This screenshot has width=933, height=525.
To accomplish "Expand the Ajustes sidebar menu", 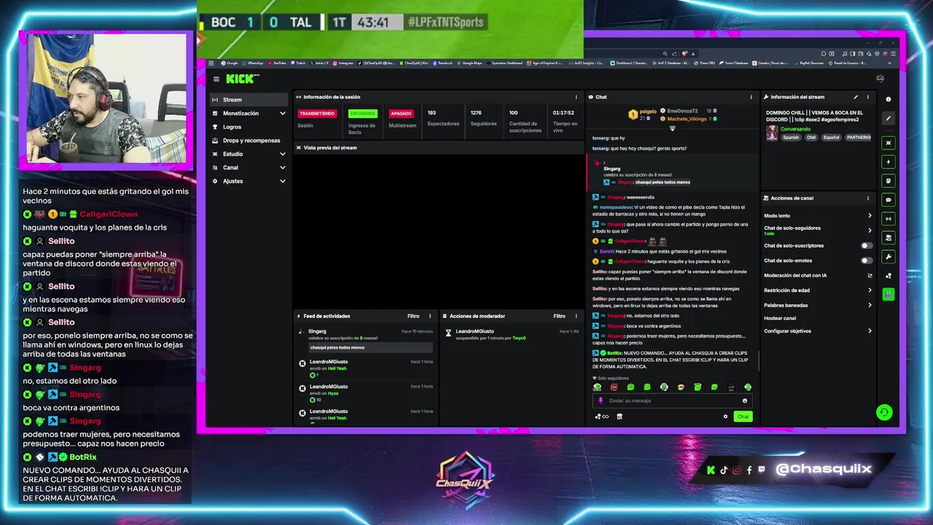I will (249, 181).
